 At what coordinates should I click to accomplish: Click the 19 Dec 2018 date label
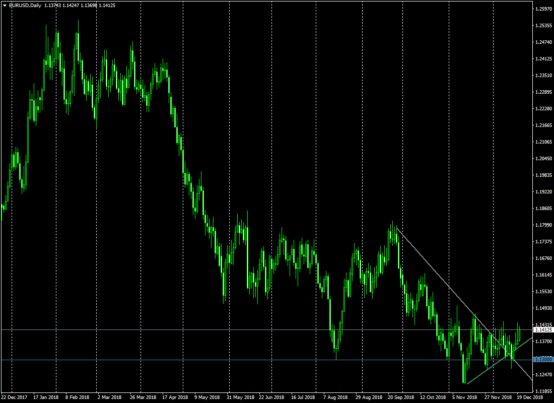coord(529,397)
